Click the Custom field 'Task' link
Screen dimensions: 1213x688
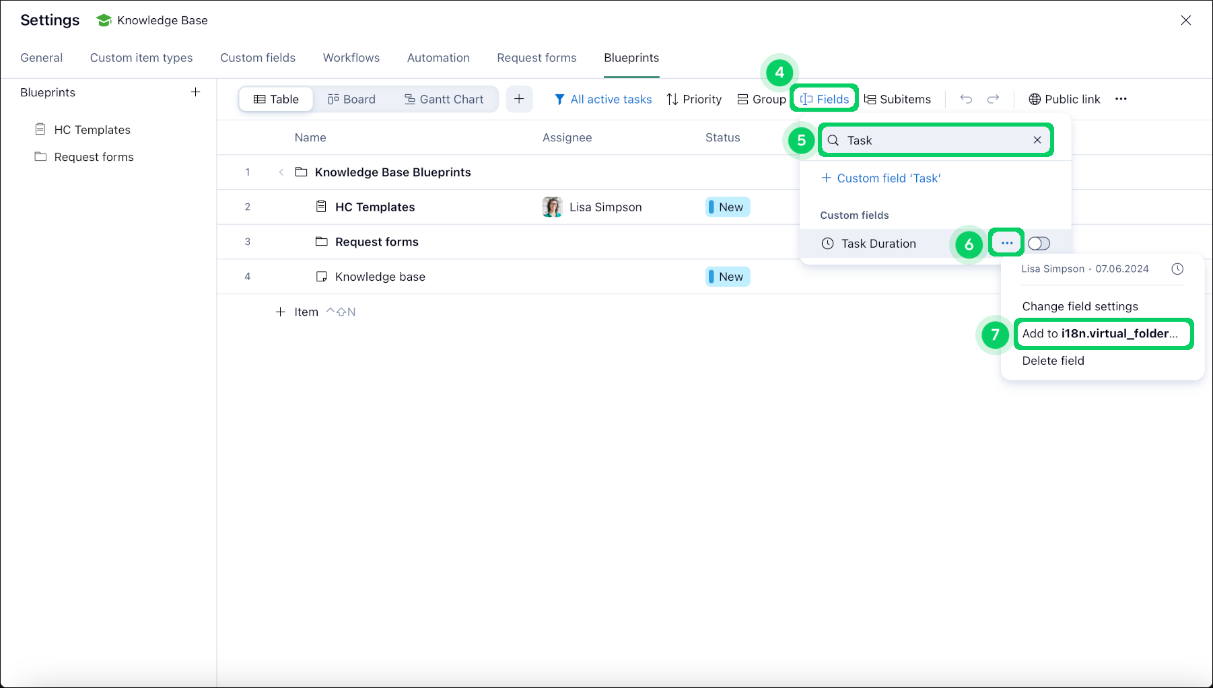(x=889, y=178)
